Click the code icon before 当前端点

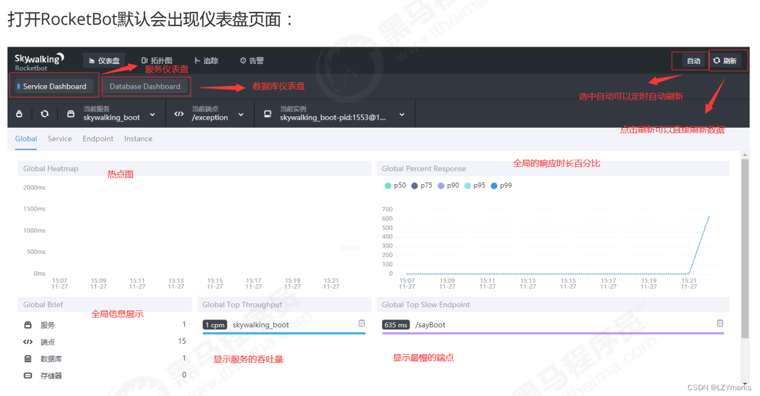[x=179, y=114]
